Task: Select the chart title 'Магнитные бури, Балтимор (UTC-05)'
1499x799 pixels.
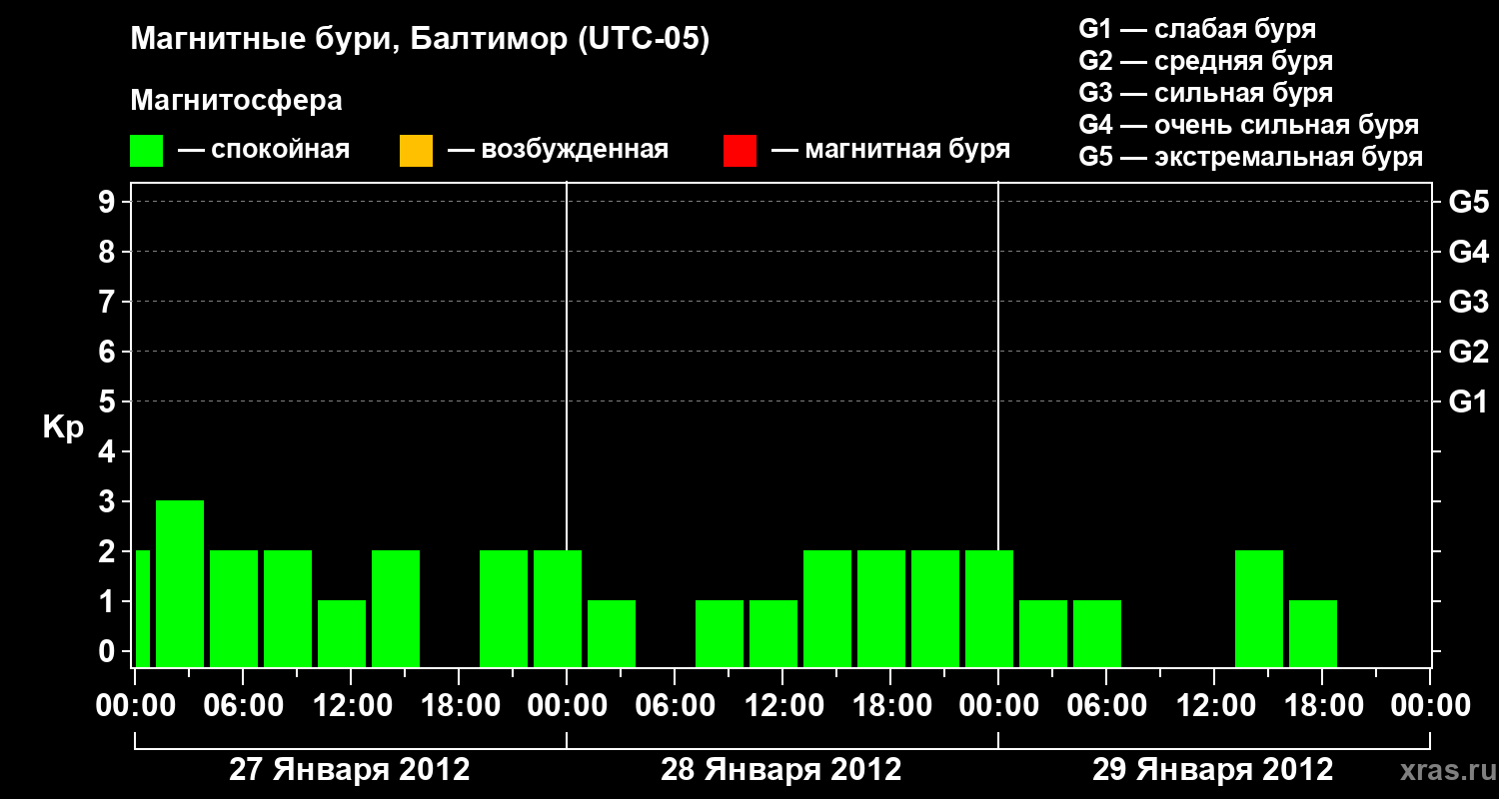Action: click(420, 40)
